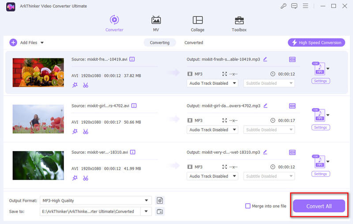Open Audio Track dropdown for 10419.mp3
Image resolution: width=353 pixels, height=224 pixels.
[x=212, y=83]
